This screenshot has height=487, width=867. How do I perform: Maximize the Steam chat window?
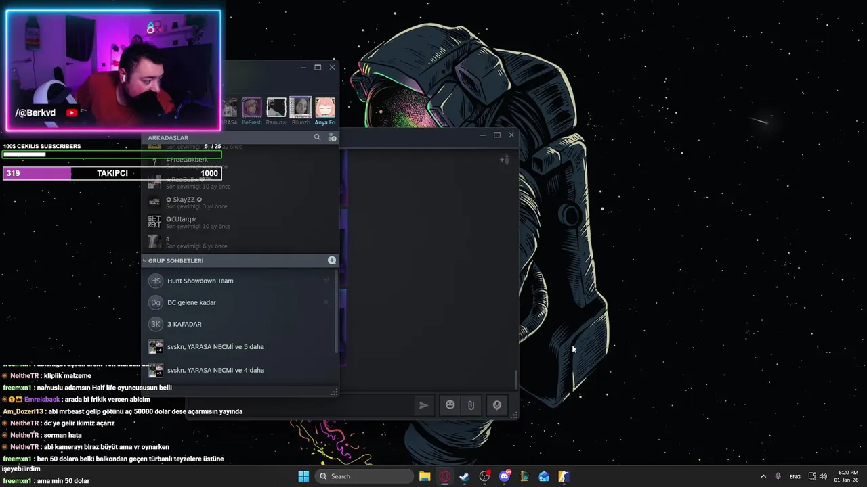pos(496,135)
